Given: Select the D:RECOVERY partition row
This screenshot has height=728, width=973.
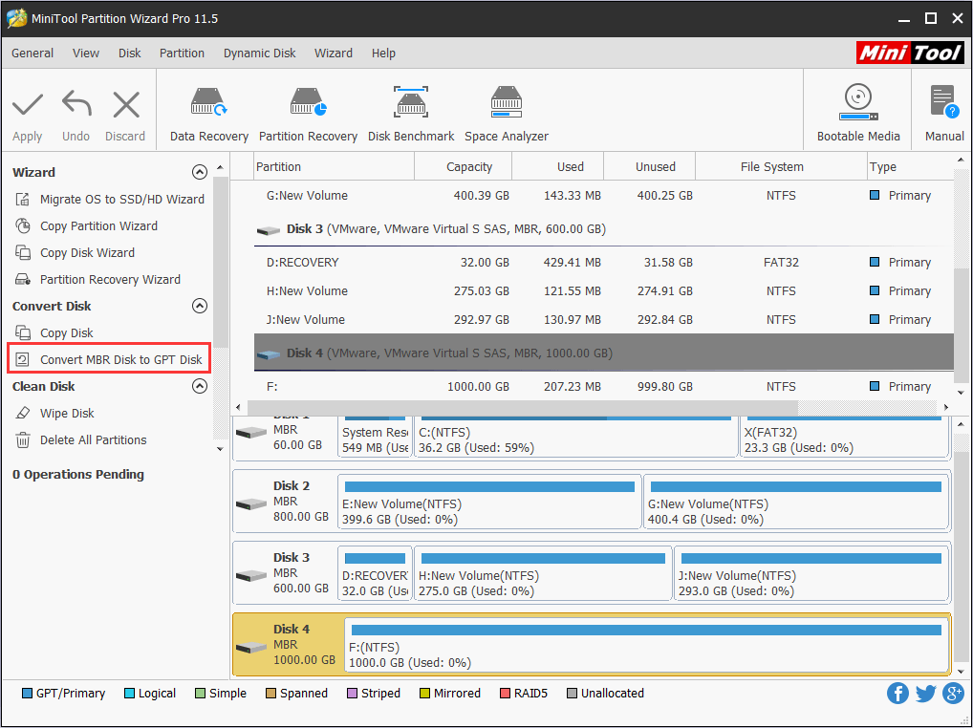Looking at the screenshot, I should [604, 263].
